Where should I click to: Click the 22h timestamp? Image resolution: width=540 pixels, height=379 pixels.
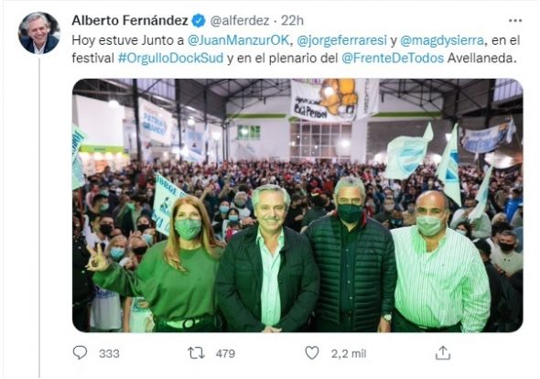(292, 21)
